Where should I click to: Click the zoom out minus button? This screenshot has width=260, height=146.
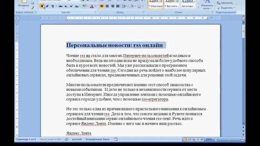click(216, 140)
